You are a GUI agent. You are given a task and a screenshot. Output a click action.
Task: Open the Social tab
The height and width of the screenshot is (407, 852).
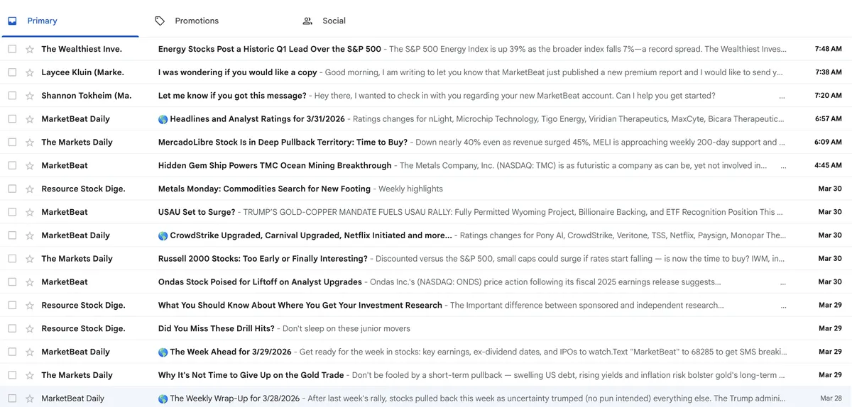tap(334, 21)
